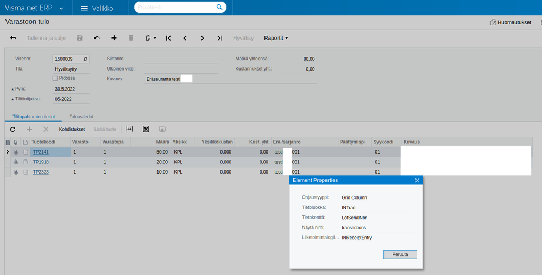
Task: Select quantity cell 20,00
Action: coord(151,162)
